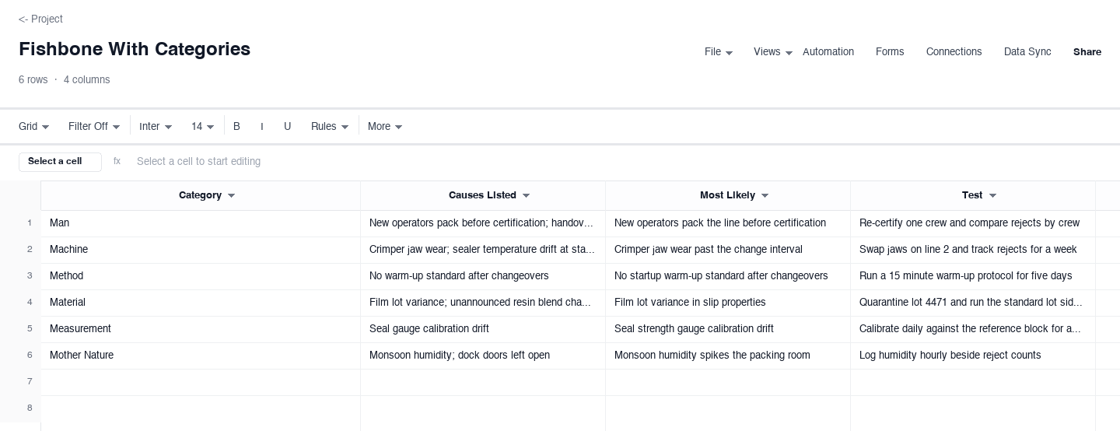Open the Automation menu item
This screenshot has height=431, width=1120.
tap(828, 52)
